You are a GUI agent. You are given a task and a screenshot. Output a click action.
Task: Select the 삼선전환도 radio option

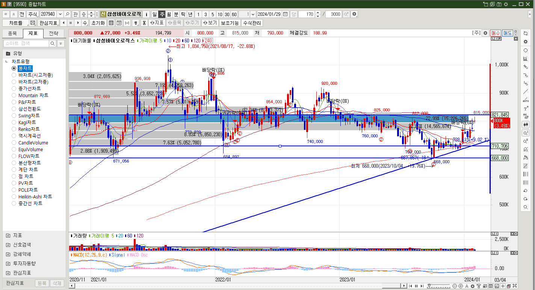click(14, 109)
